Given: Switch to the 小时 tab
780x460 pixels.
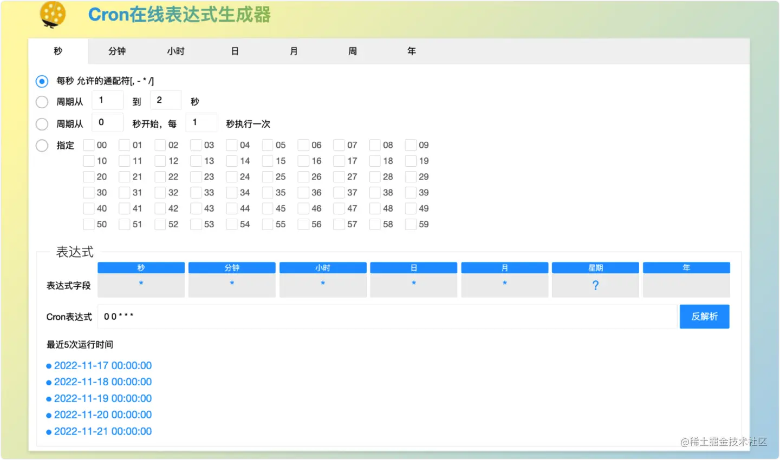Looking at the screenshot, I should coord(176,51).
